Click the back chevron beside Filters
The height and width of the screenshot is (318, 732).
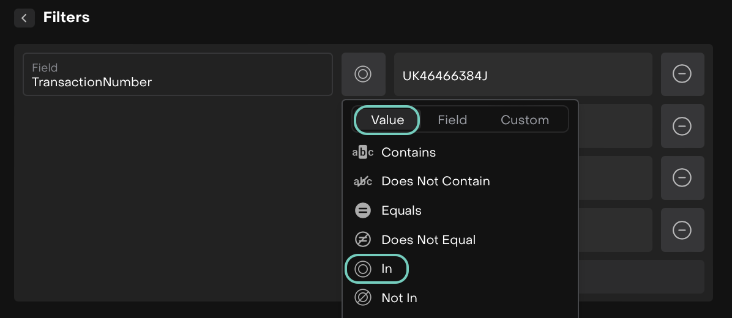pyautogui.click(x=24, y=18)
